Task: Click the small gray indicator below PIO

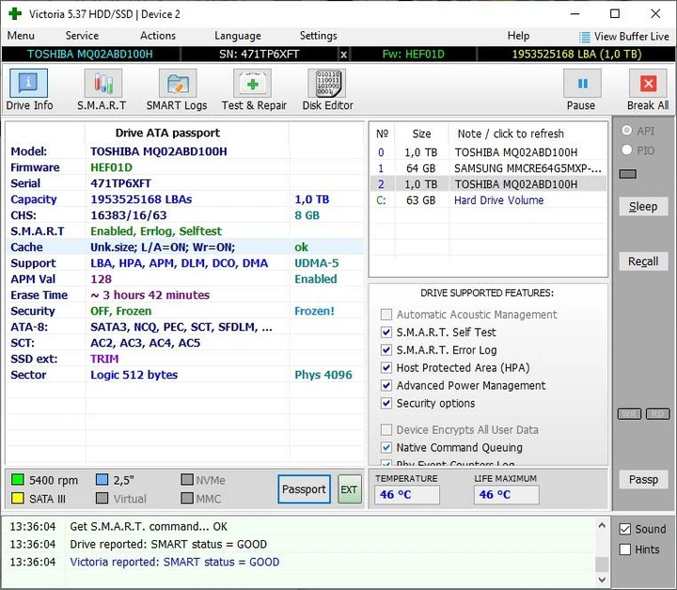Action: pos(628,174)
